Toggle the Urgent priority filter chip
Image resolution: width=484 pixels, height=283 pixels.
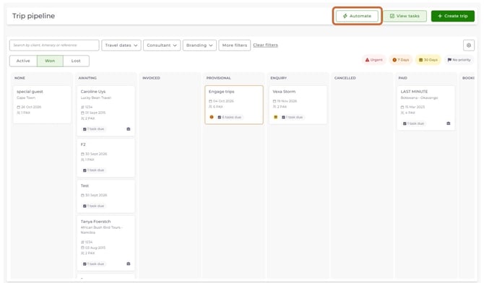click(x=373, y=60)
